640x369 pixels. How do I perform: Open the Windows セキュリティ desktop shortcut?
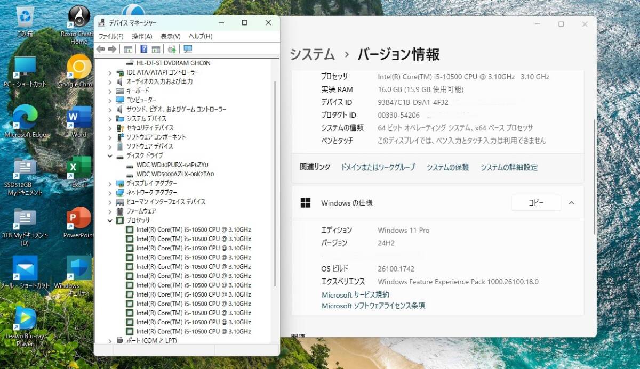click(79, 276)
